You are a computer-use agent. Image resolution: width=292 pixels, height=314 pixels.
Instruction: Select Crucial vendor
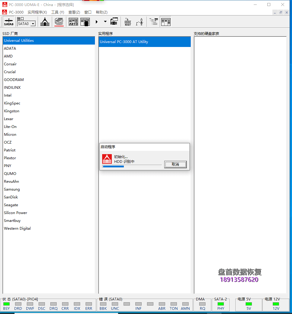tap(49, 72)
